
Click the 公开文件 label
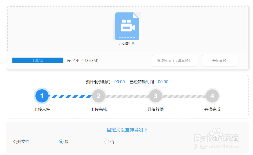(22, 142)
